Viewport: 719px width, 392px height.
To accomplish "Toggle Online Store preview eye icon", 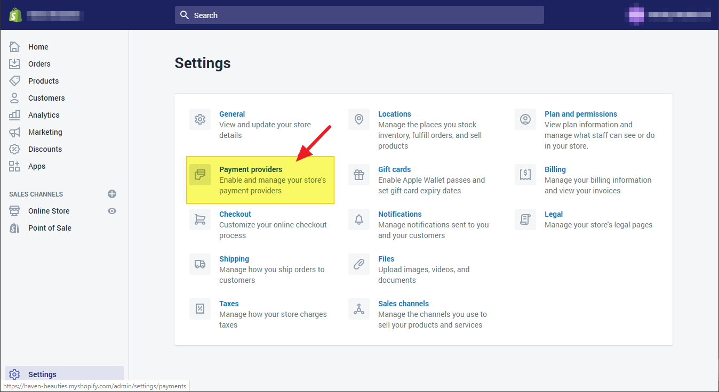I will click(x=112, y=211).
